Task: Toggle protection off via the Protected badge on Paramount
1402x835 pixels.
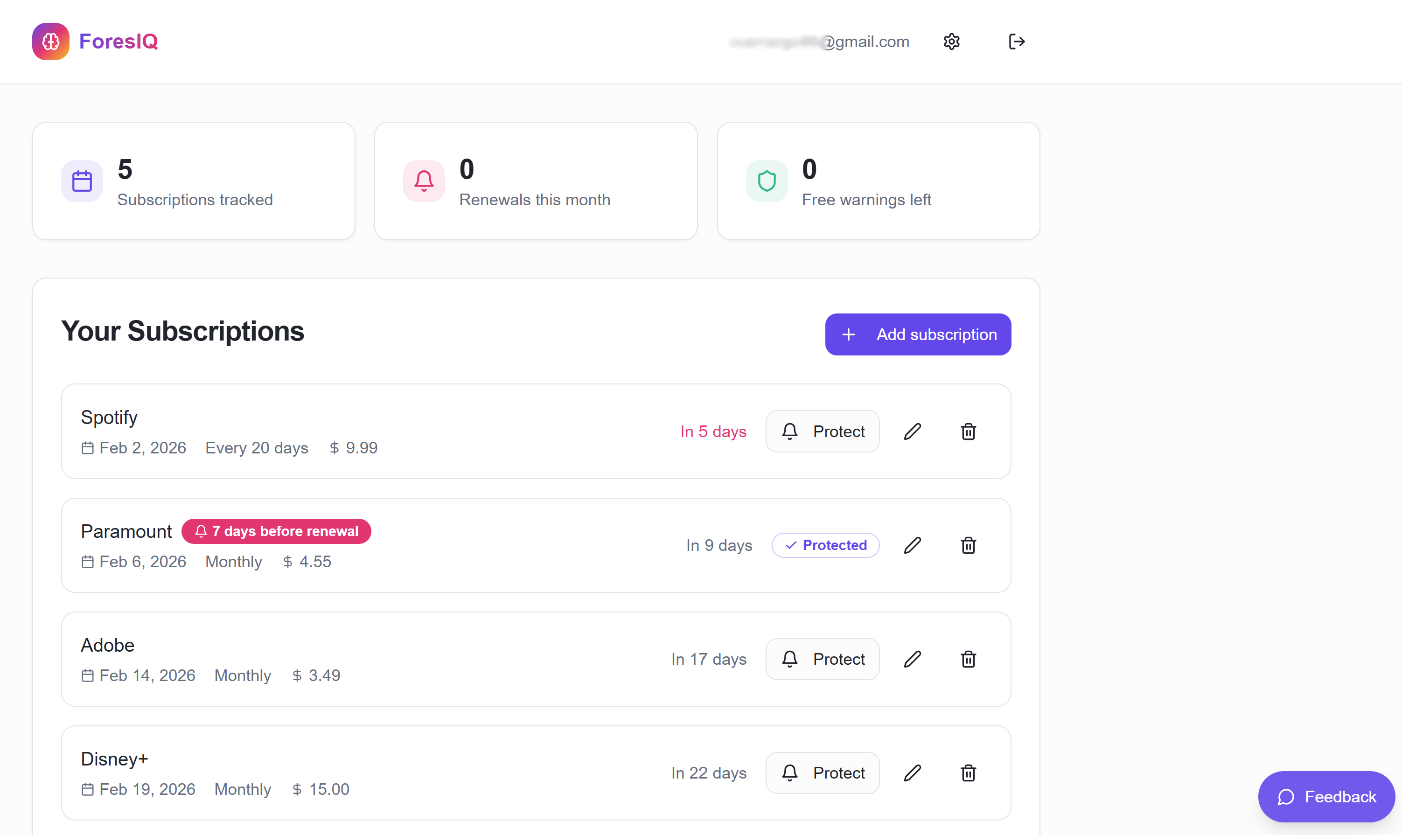Action: click(825, 545)
